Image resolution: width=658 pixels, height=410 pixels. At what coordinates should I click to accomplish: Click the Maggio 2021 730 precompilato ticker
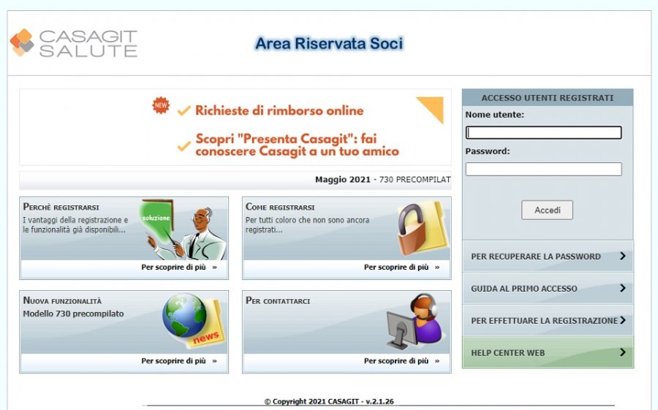click(382, 180)
